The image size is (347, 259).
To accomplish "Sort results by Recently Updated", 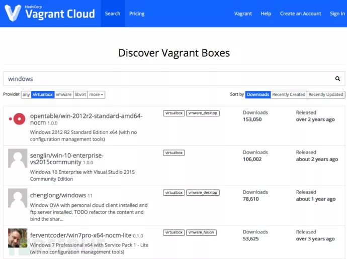I will (326, 94).
